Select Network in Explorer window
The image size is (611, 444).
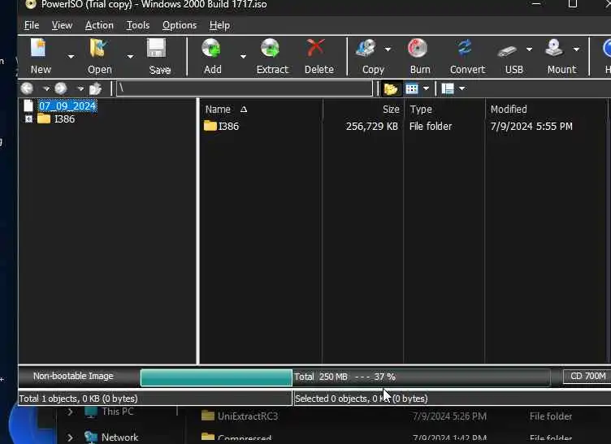coord(119,437)
